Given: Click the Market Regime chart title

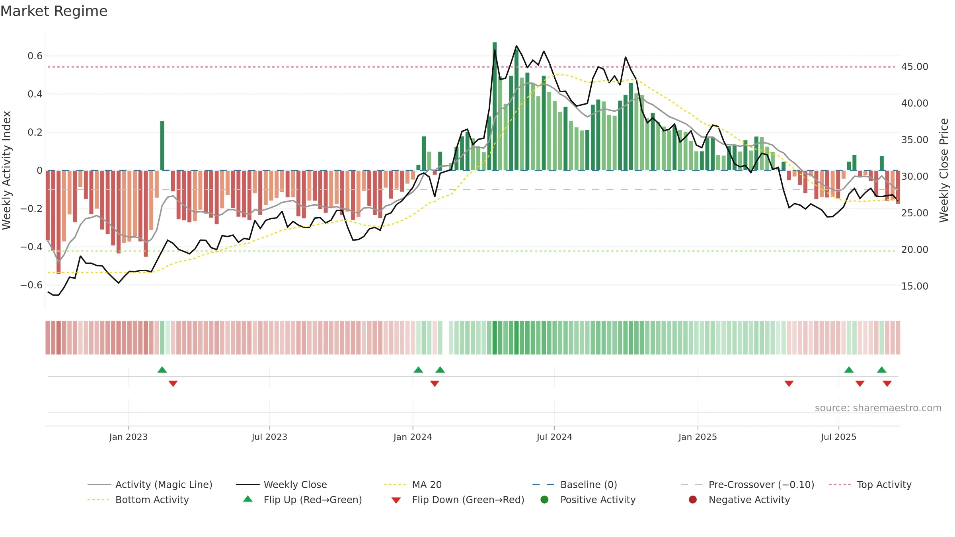Looking at the screenshot, I should (x=54, y=11).
